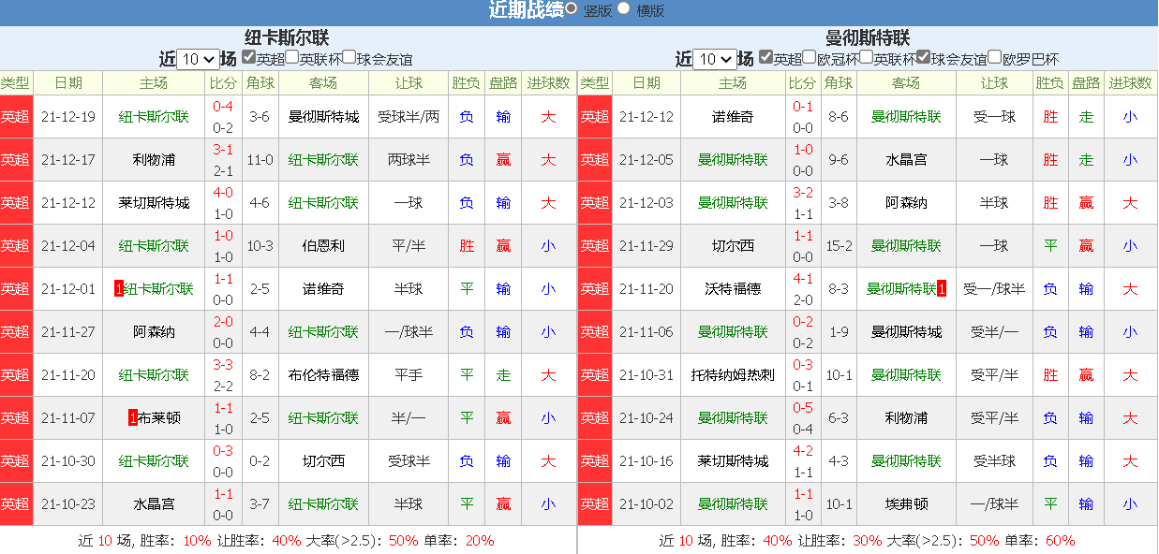The height and width of the screenshot is (554, 1159).
Task: Click the date 21-12-19
Action: point(68,117)
